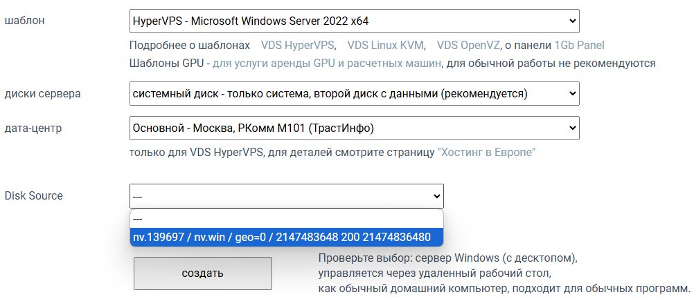
Task: Click the диски сервера label
Action: (x=42, y=93)
